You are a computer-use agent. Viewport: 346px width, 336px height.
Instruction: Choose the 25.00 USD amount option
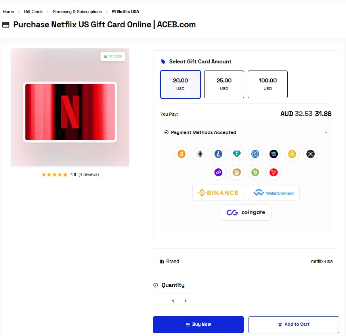(x=224, y=84)
